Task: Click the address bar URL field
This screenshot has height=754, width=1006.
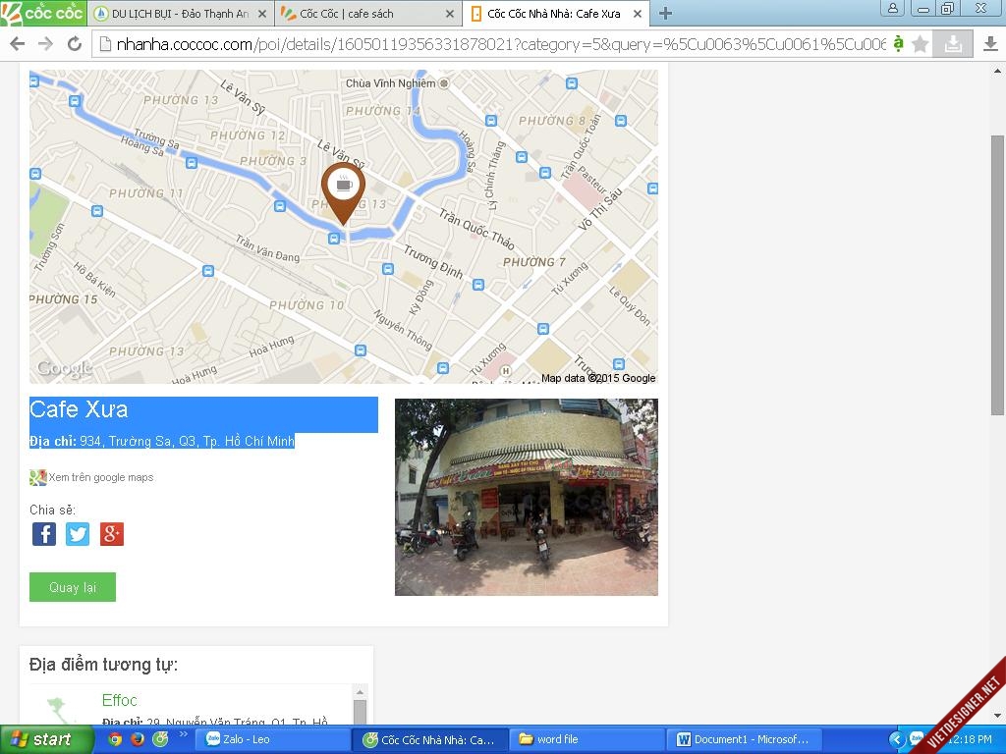Action: tap(500, 44)
